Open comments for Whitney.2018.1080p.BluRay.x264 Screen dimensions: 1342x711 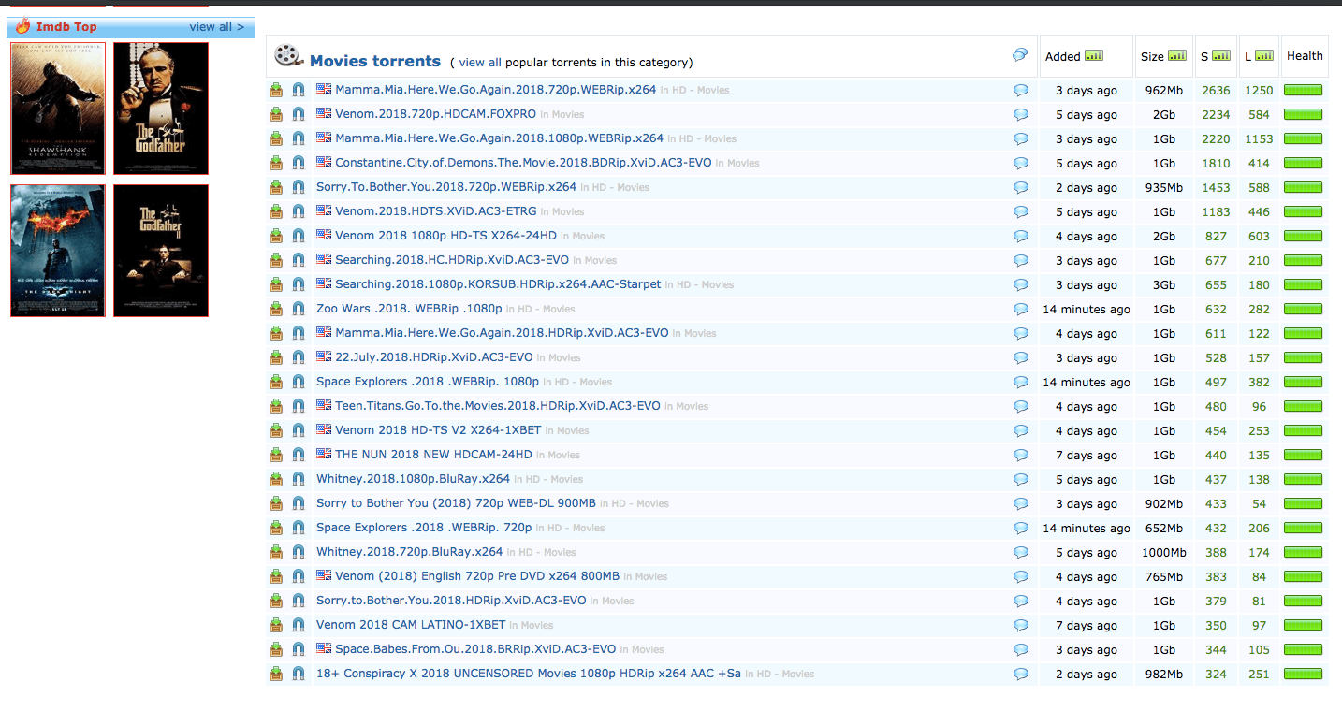coord(1021,479)
